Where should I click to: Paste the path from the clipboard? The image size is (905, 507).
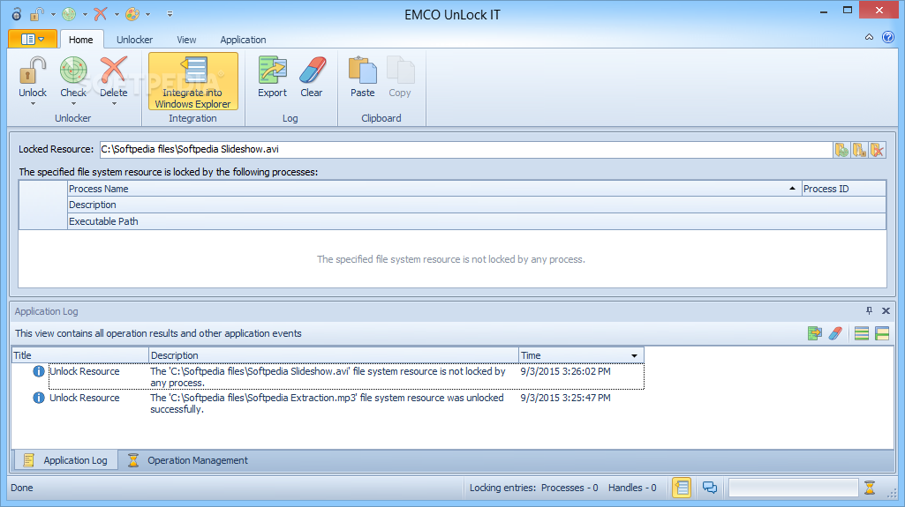coord(363,71)
